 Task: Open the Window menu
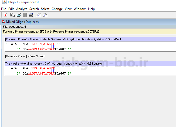80,9
